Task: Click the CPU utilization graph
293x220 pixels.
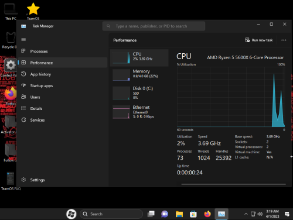Action: click(231, 97)
